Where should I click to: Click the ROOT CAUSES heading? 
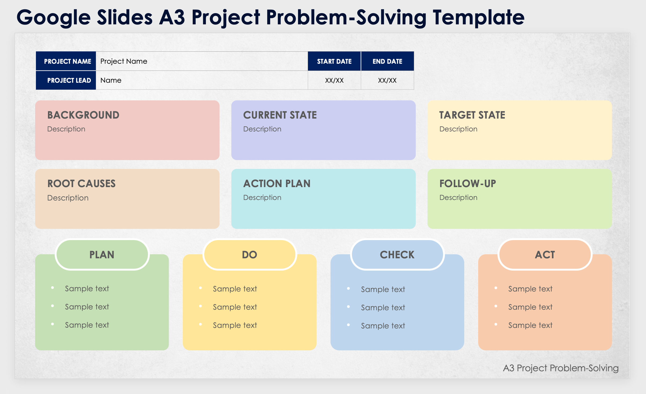click(x=81, y=184)
